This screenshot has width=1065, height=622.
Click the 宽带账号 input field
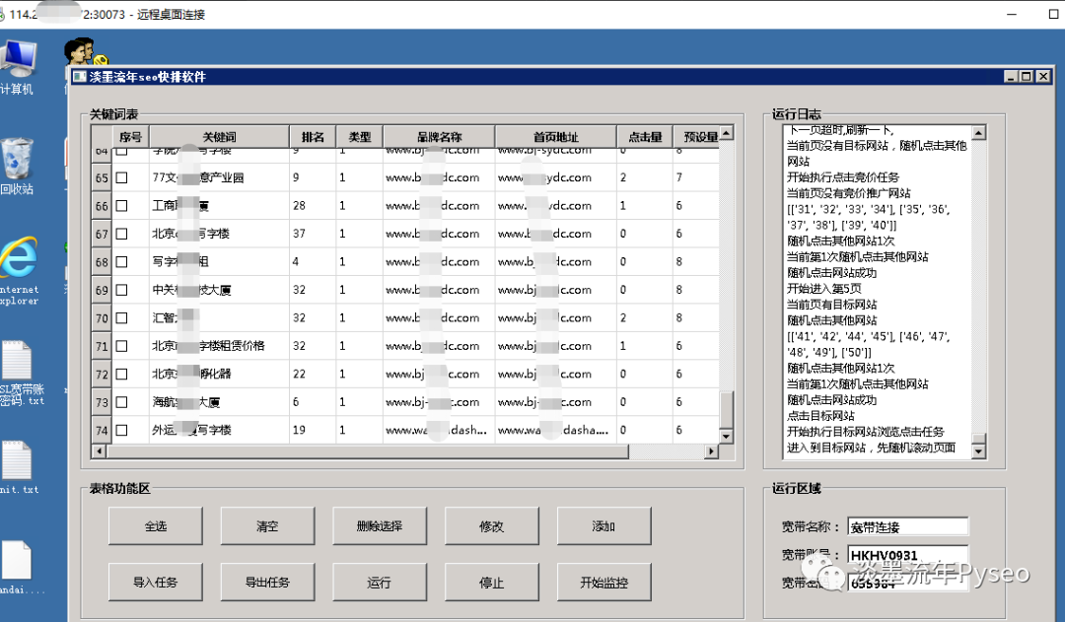[907, 555]
